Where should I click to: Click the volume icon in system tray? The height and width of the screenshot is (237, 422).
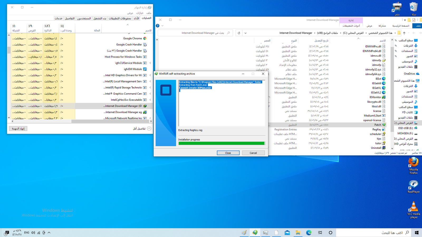(33, 233)
